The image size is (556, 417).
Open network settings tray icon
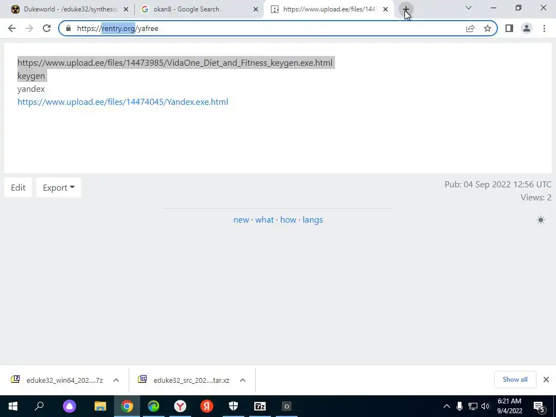tap(473, 406)
